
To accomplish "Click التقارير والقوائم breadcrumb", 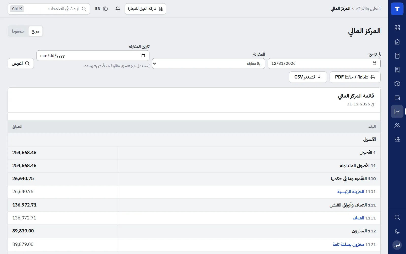I will 368,9.
